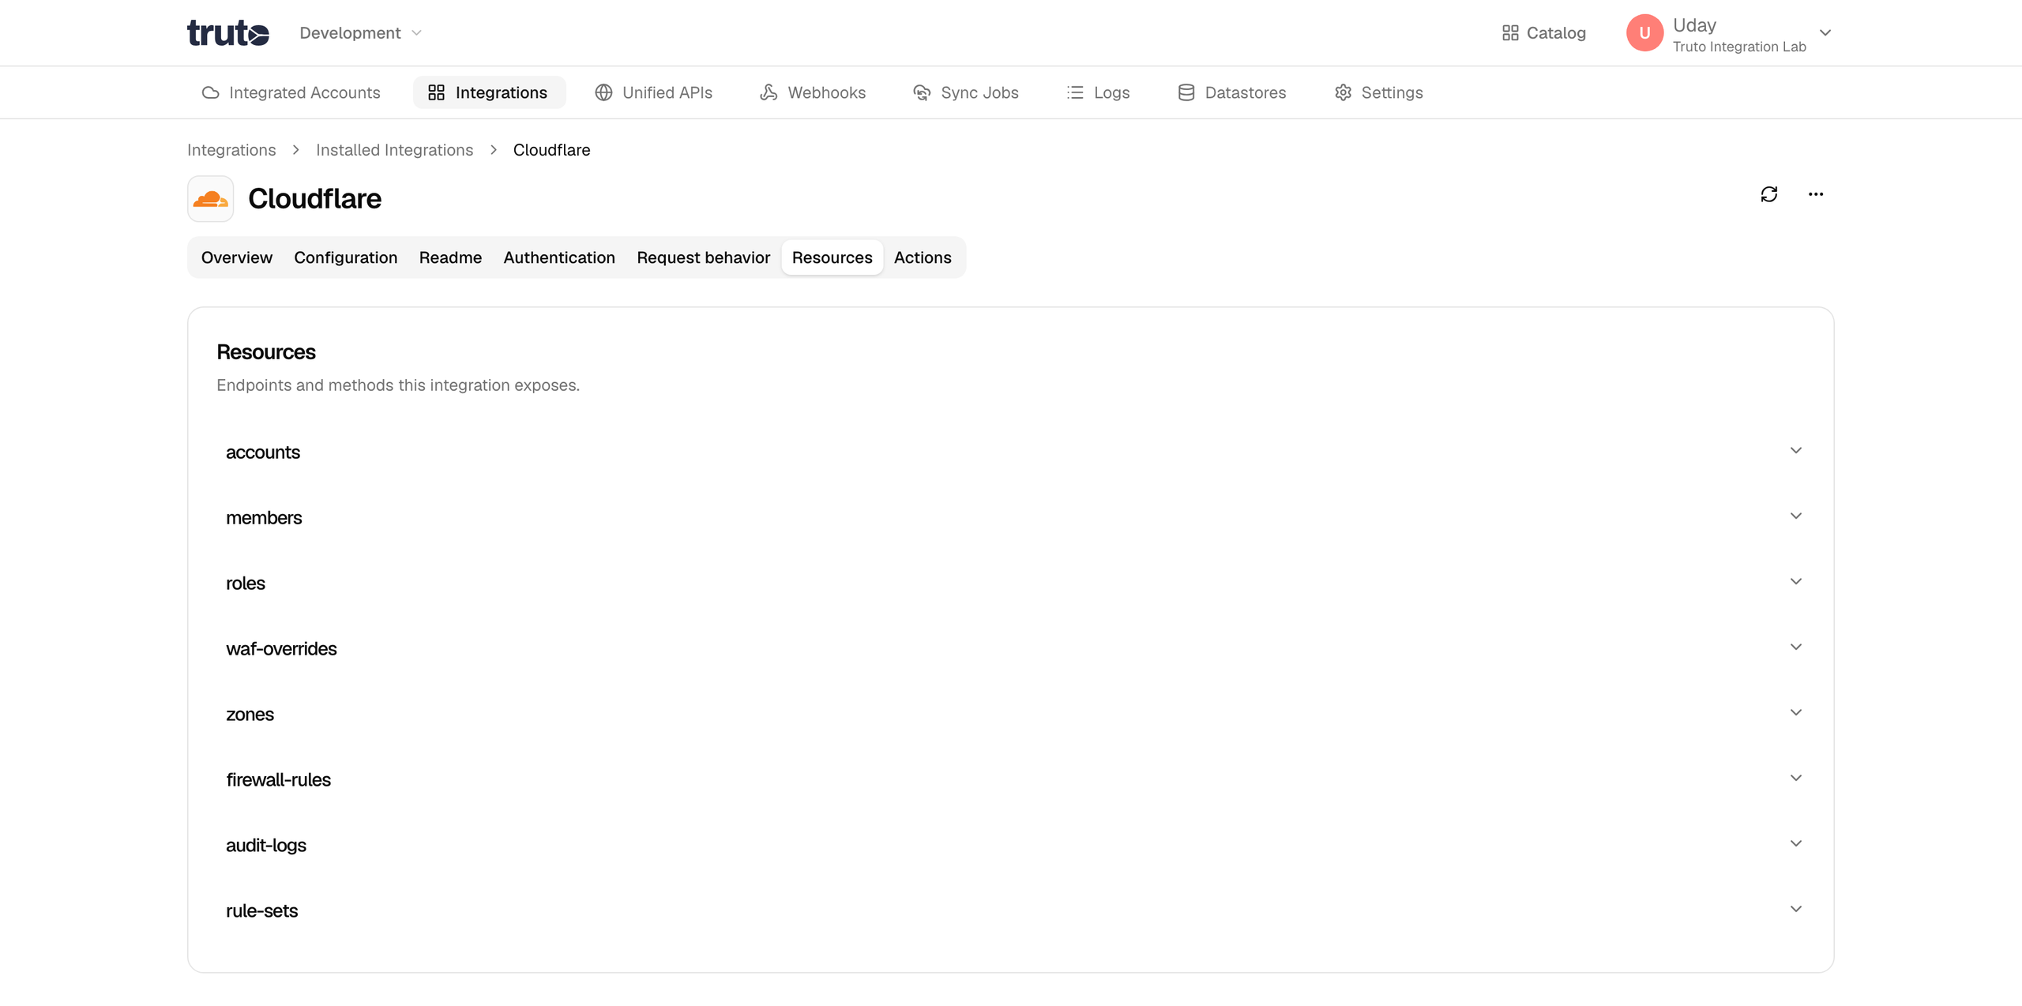Screen dimensions: 2022x1006
Task: Expand the firewall-rules resource chevron
Action: (x=1795, y=778)
